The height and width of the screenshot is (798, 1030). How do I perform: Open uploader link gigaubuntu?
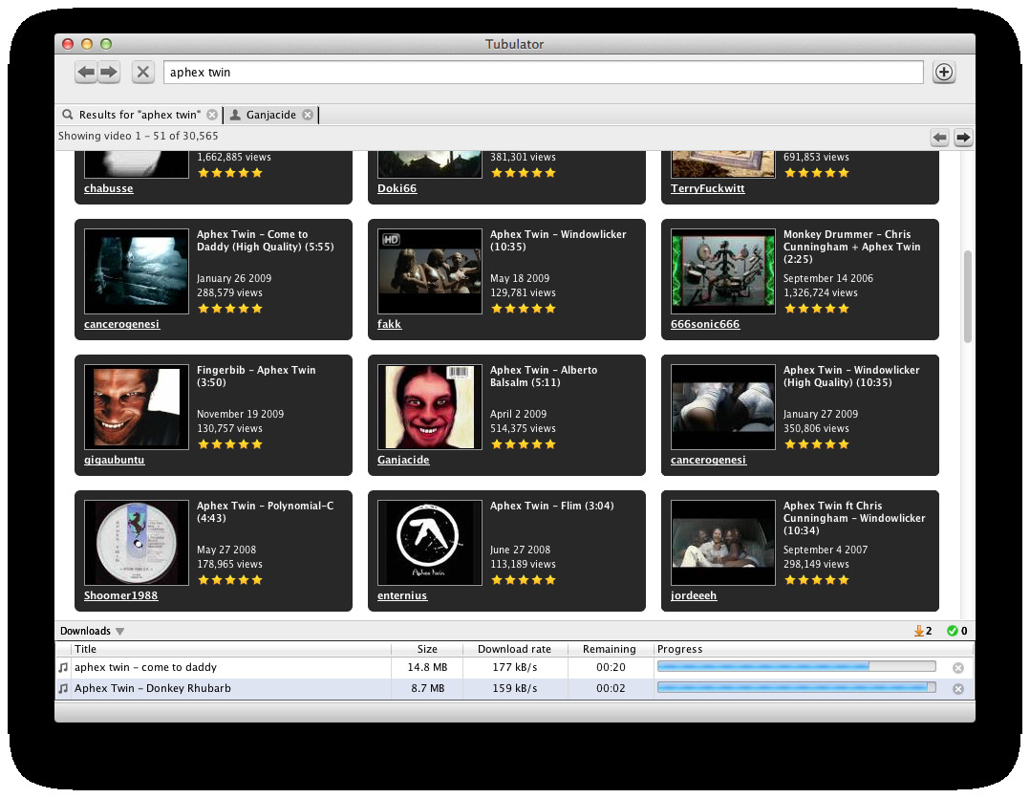point(115,460)
